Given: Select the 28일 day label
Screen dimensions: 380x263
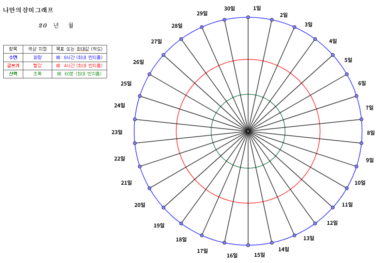Looking at the screenshot, I should [x=177, y=26].
